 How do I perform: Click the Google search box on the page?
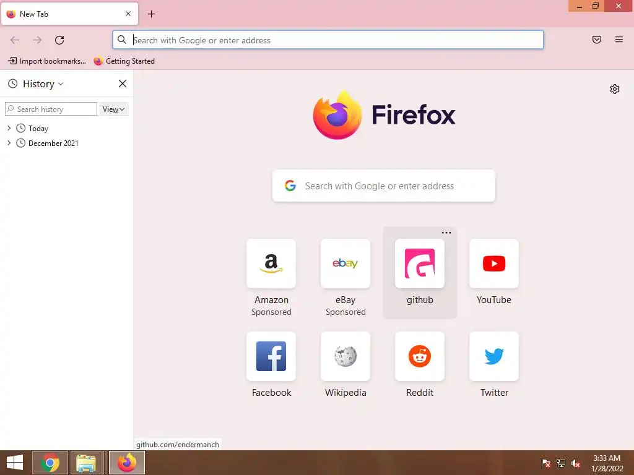tap(384, 186)
